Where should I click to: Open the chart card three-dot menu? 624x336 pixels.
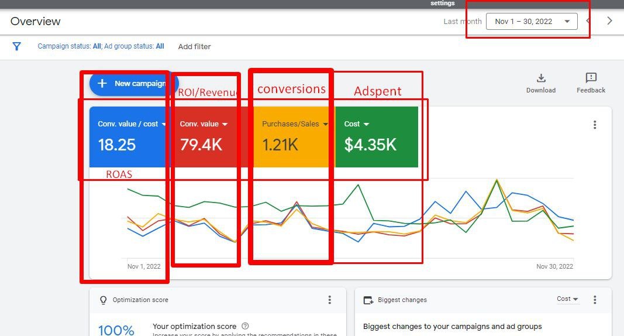[x=595, y=125]
